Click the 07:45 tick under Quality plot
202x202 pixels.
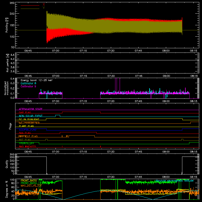point(138,177)
